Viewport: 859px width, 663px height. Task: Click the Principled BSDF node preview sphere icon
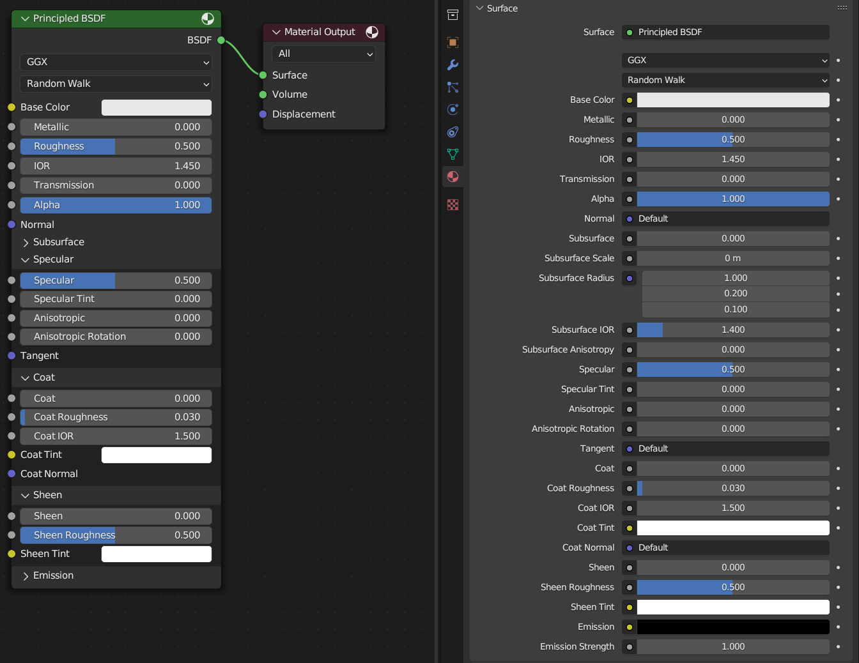point(208,19)
